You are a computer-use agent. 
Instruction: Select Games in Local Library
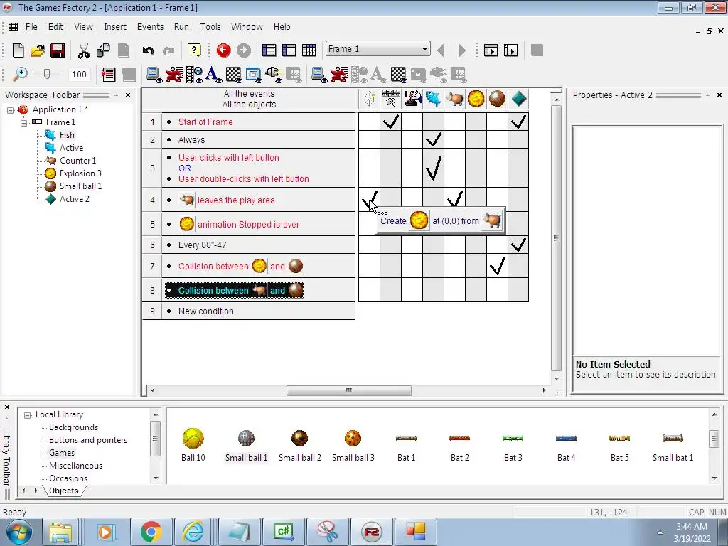pyautogui.click(x=62, y=453)
